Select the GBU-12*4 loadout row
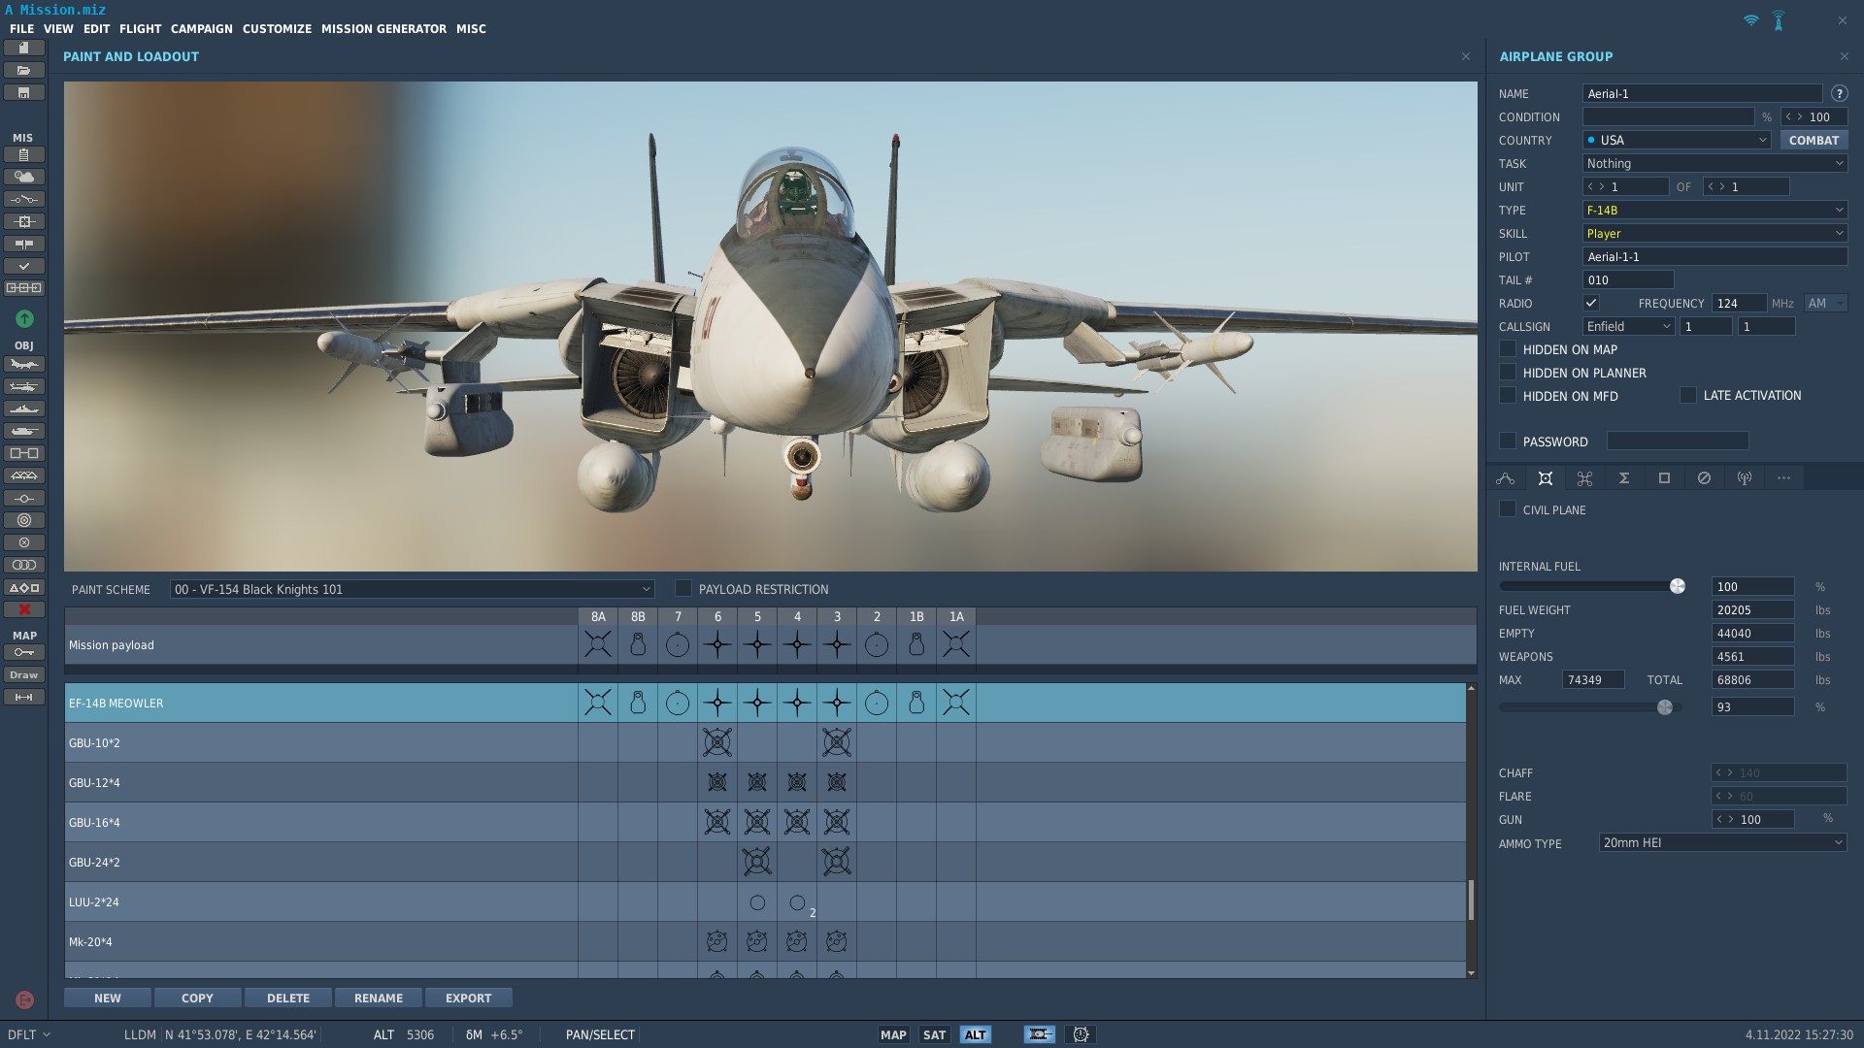 click(x=765, y=783)
